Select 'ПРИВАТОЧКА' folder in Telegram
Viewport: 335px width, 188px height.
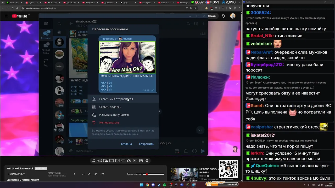pos(46,48)
